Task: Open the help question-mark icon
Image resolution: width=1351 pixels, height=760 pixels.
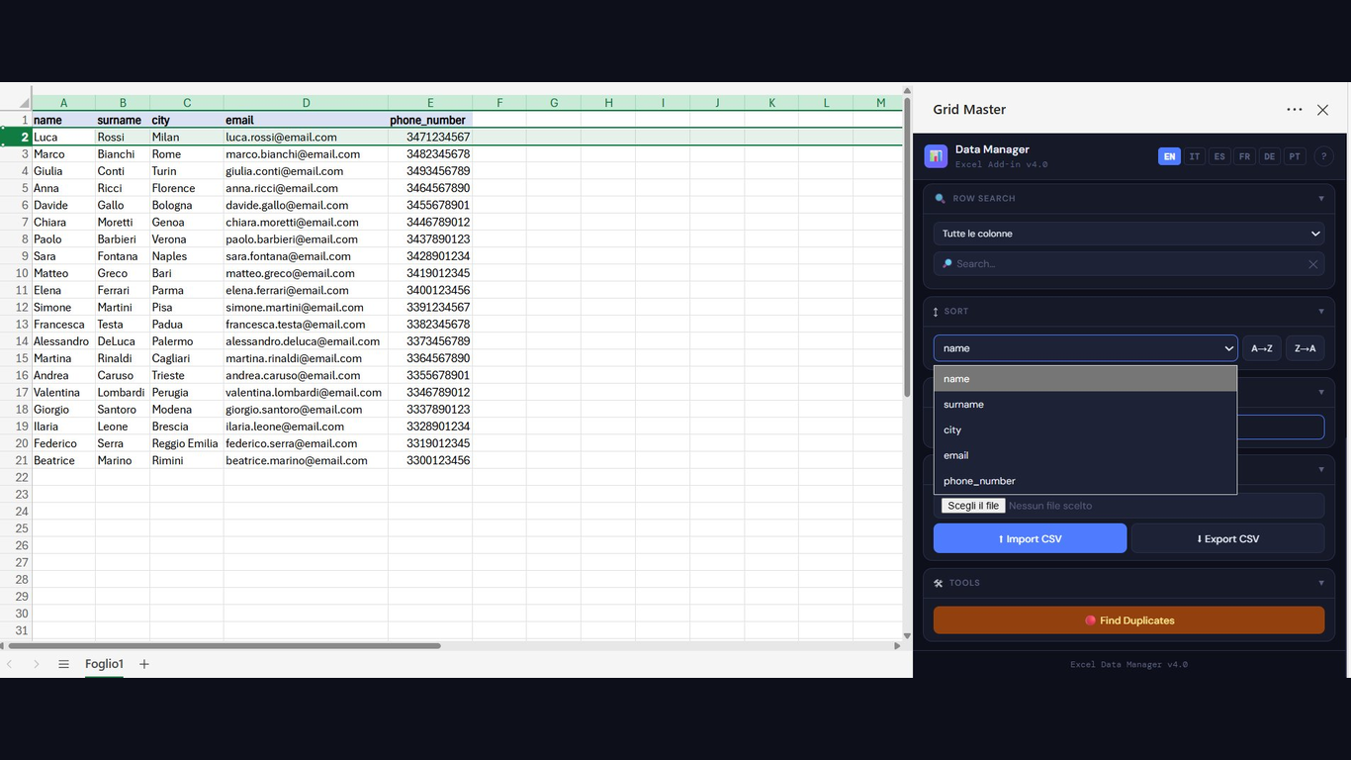Action: 1323,155
